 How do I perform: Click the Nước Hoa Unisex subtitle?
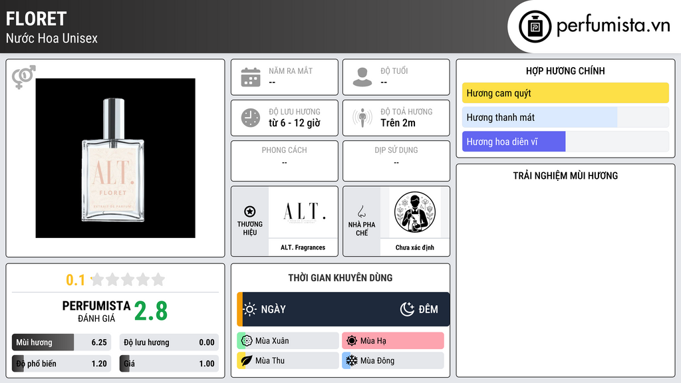pyautogui.click(x=52, y=38)
